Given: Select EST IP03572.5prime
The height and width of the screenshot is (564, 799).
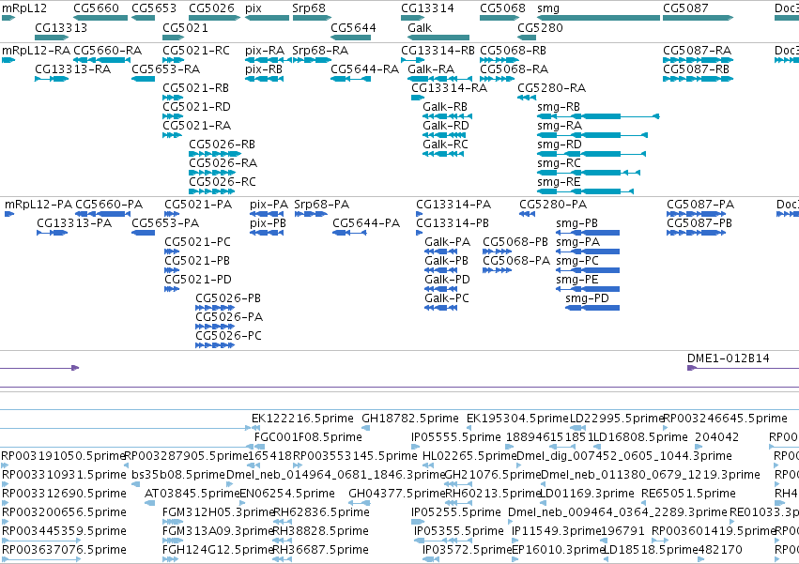Looking at the screenshot, I should pyautogui.click(x=467, y=550).
